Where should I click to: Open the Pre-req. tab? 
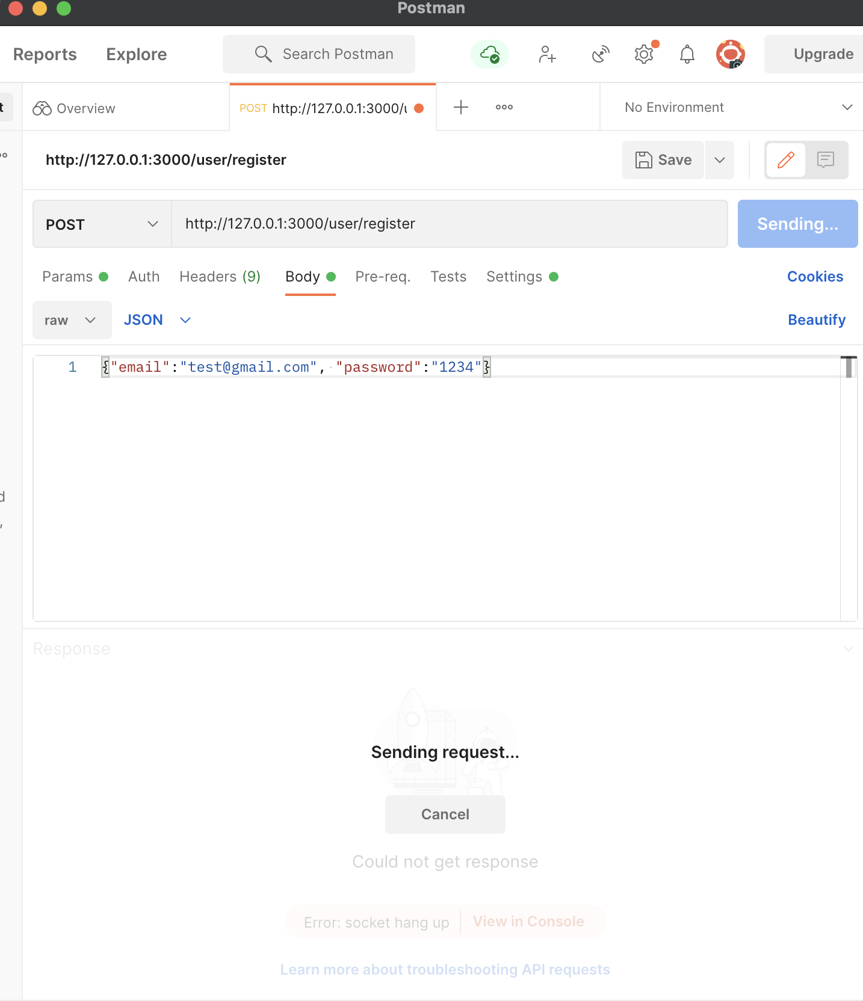point(383,277)
